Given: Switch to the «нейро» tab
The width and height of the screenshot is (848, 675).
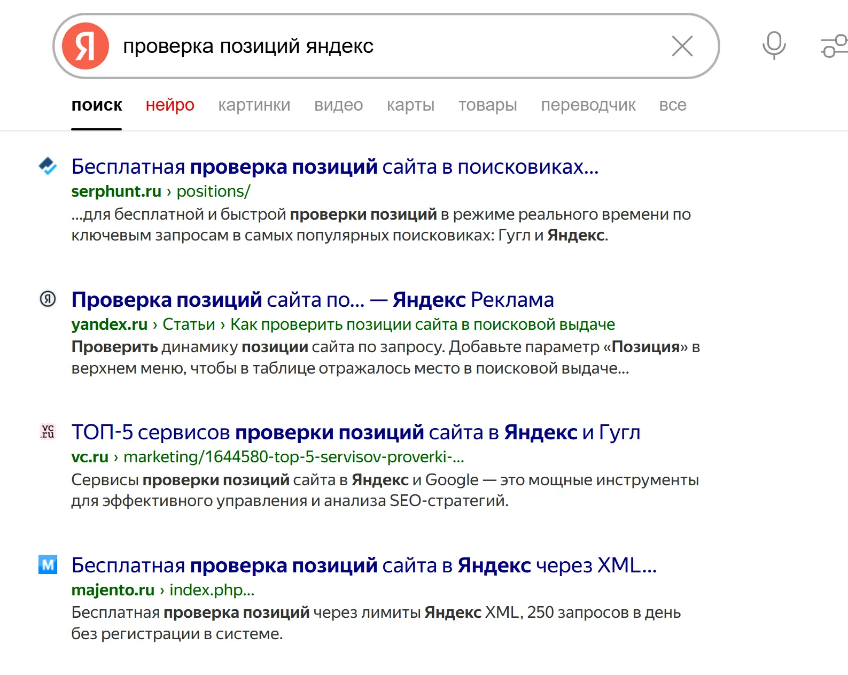Looking at the screenshot, I should [x=170, y=105].
